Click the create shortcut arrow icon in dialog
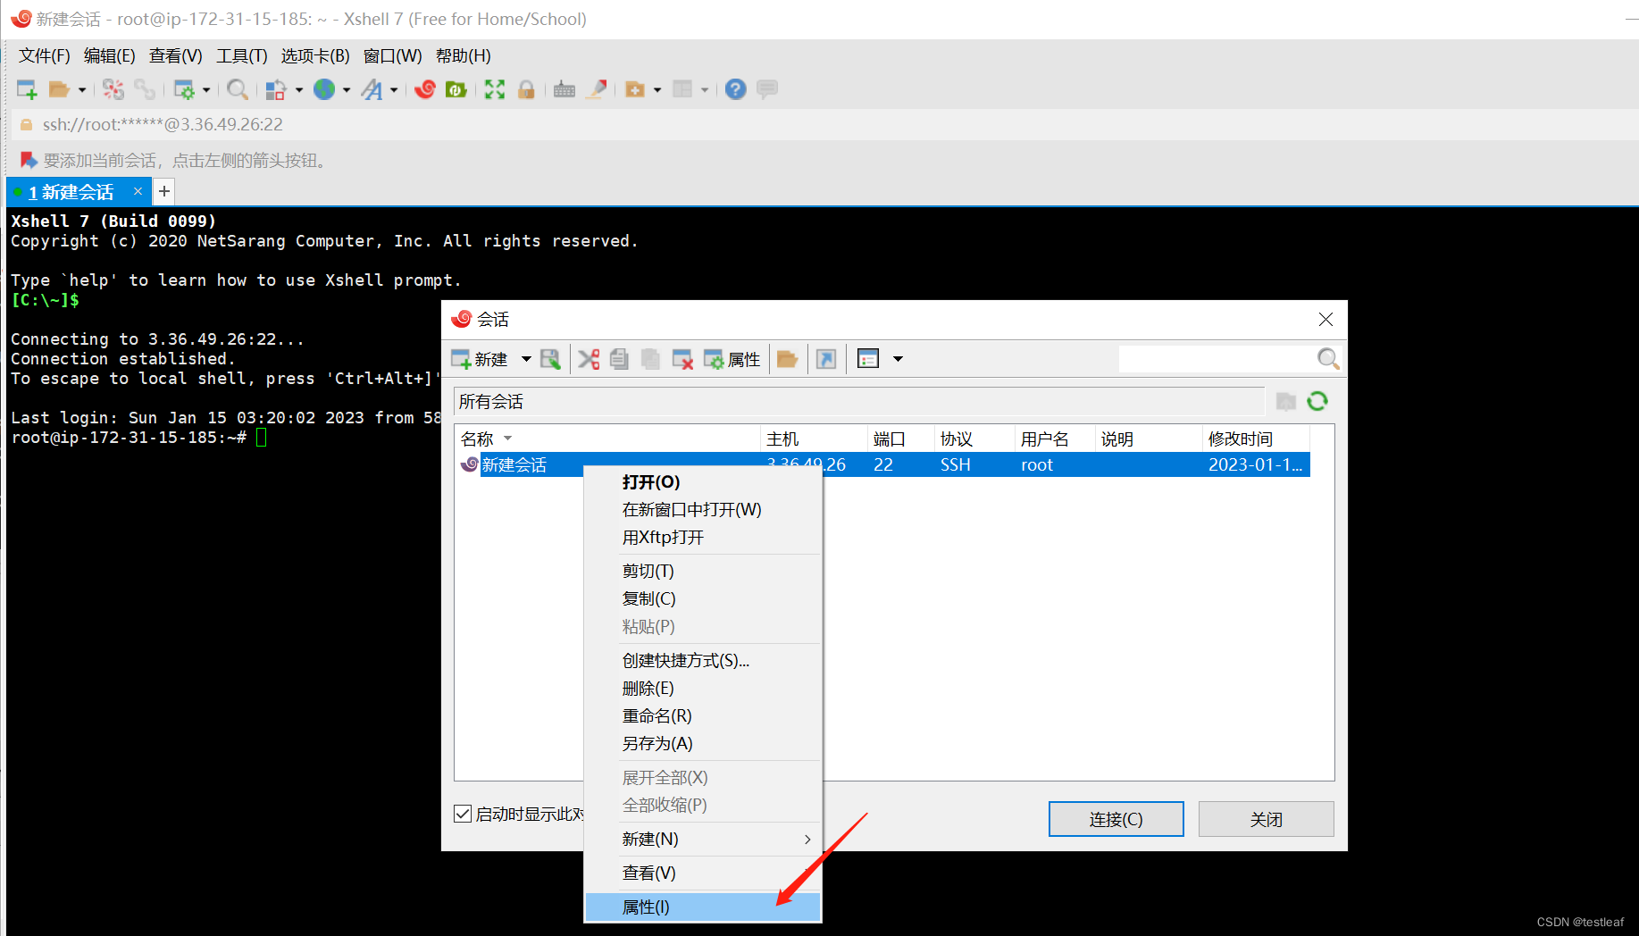Image resolution: width=1639 pixels, height=936 pixels. 826,359
